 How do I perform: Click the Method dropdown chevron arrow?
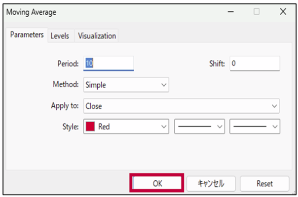(x=164, y=85)
